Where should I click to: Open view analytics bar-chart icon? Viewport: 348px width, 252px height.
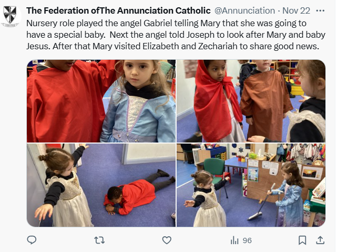coord(234,240)
